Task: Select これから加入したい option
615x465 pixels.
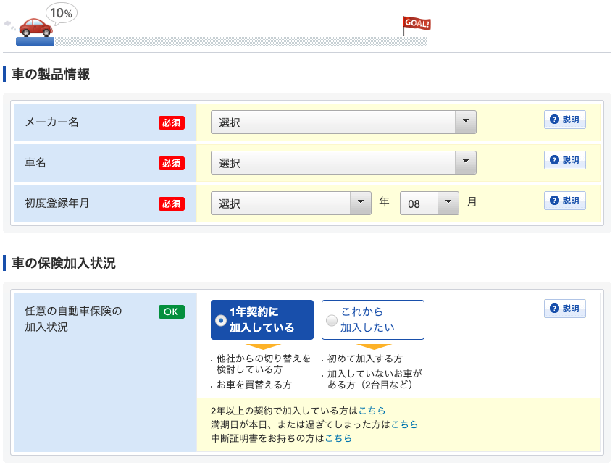Action: point(372,319)
